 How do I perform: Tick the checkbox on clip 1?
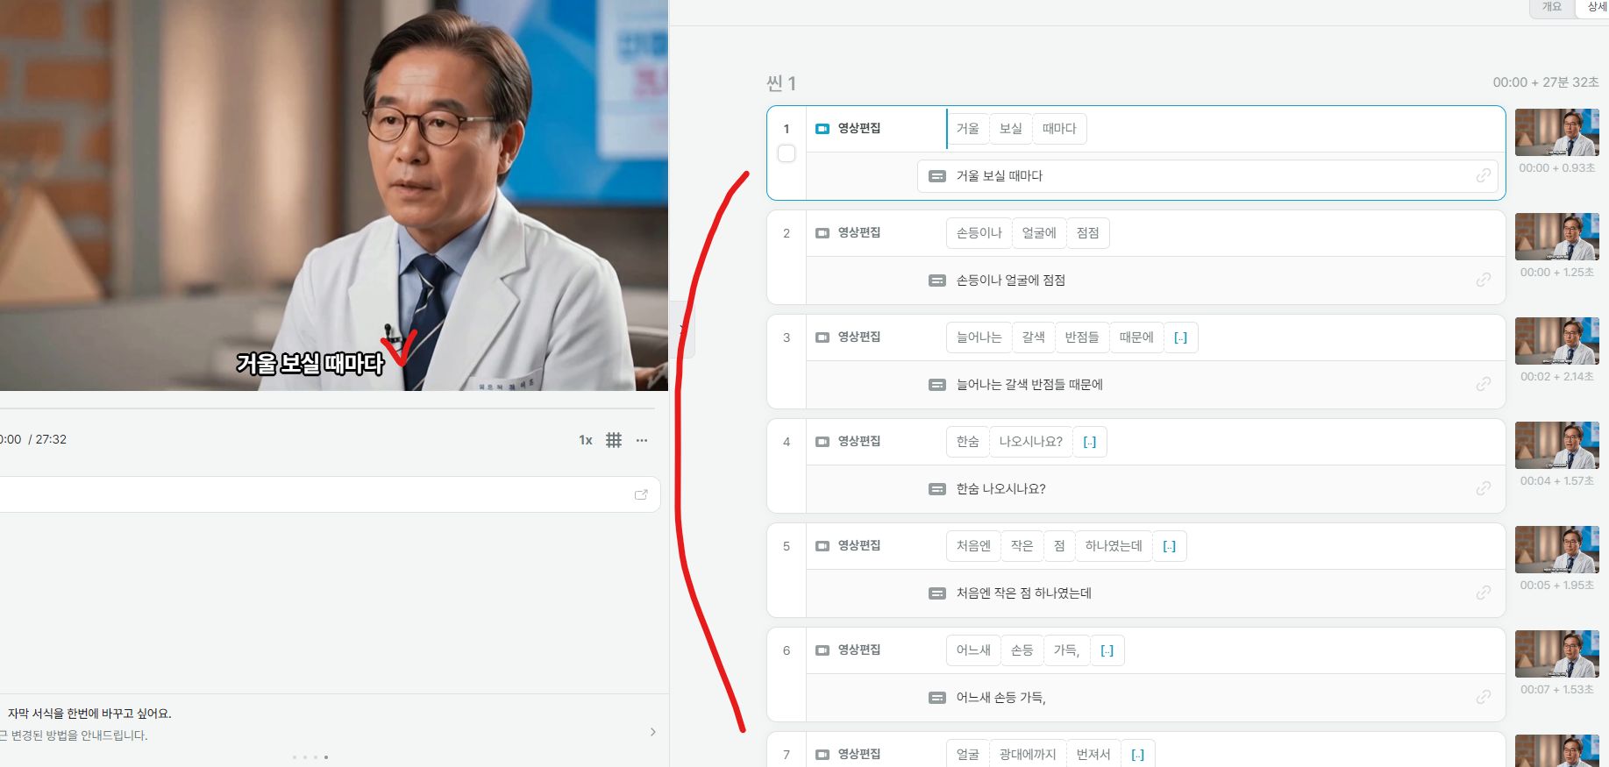point(787,153)
